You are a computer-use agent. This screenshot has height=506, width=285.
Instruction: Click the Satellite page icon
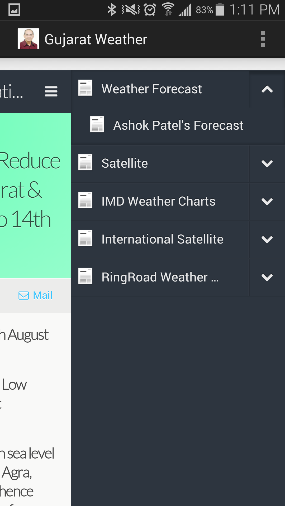(85, 162)
